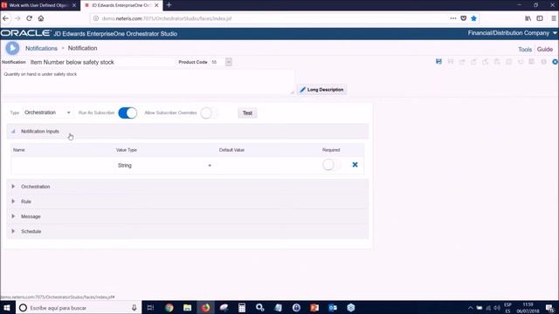Expand the Message section
559x314 pixels.
(x=13, y=216)
